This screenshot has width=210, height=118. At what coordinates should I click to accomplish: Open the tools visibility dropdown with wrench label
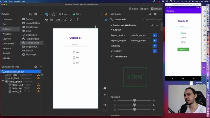[x=155, y=51]
